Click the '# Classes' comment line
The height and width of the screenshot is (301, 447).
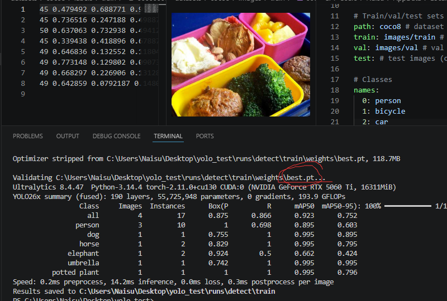373,79
